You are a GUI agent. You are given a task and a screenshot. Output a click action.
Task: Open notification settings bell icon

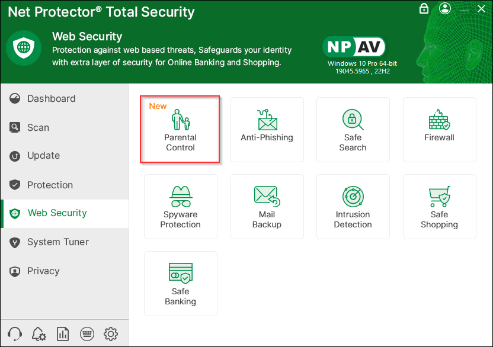39,333
